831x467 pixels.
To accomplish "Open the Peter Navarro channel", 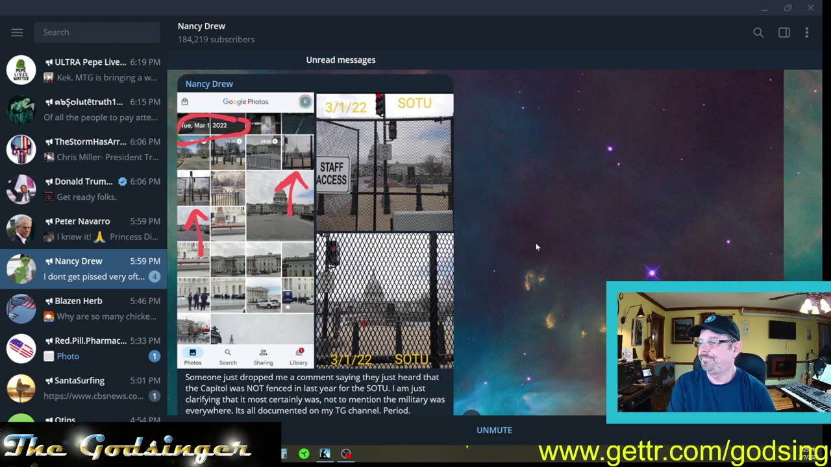I will click(83, 229).
